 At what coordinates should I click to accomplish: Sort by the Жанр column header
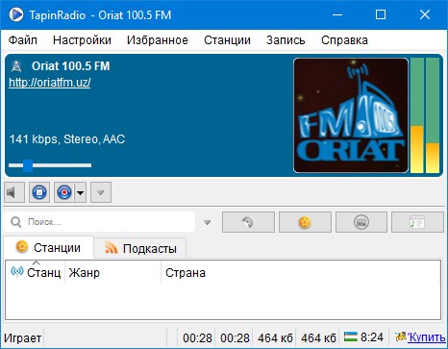pyautogui.click(x=112, y=272)
